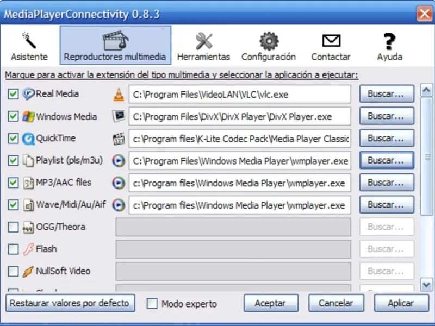
Task: Click the Media Player Classic icon for QuickTime
Action: 119,139
